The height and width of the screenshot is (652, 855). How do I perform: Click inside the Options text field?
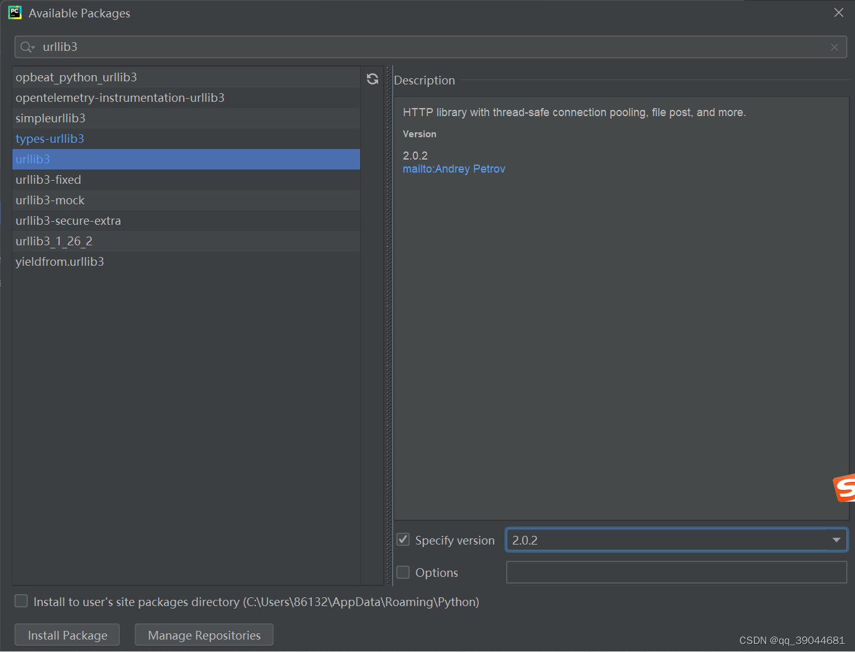click(676, 572)
